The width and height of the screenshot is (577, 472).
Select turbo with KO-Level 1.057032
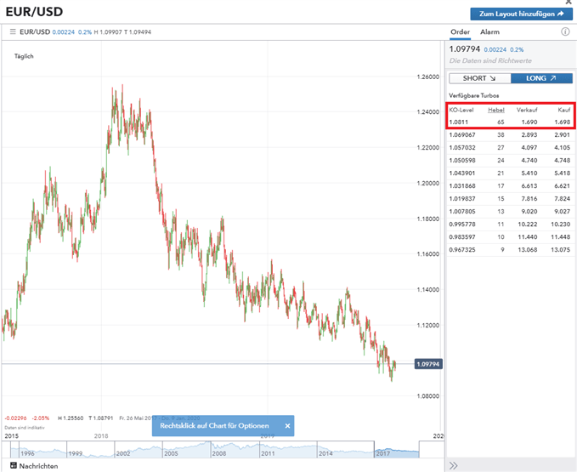510,148
